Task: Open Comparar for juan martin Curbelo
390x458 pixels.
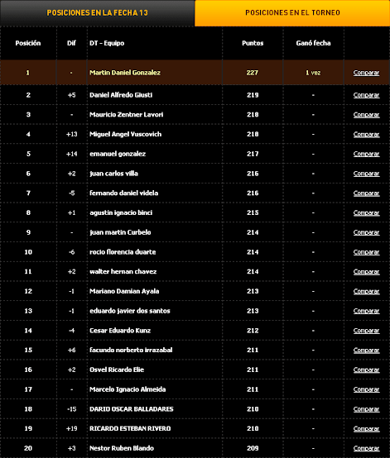Action: pyautogui.click(x=366, y=232)
